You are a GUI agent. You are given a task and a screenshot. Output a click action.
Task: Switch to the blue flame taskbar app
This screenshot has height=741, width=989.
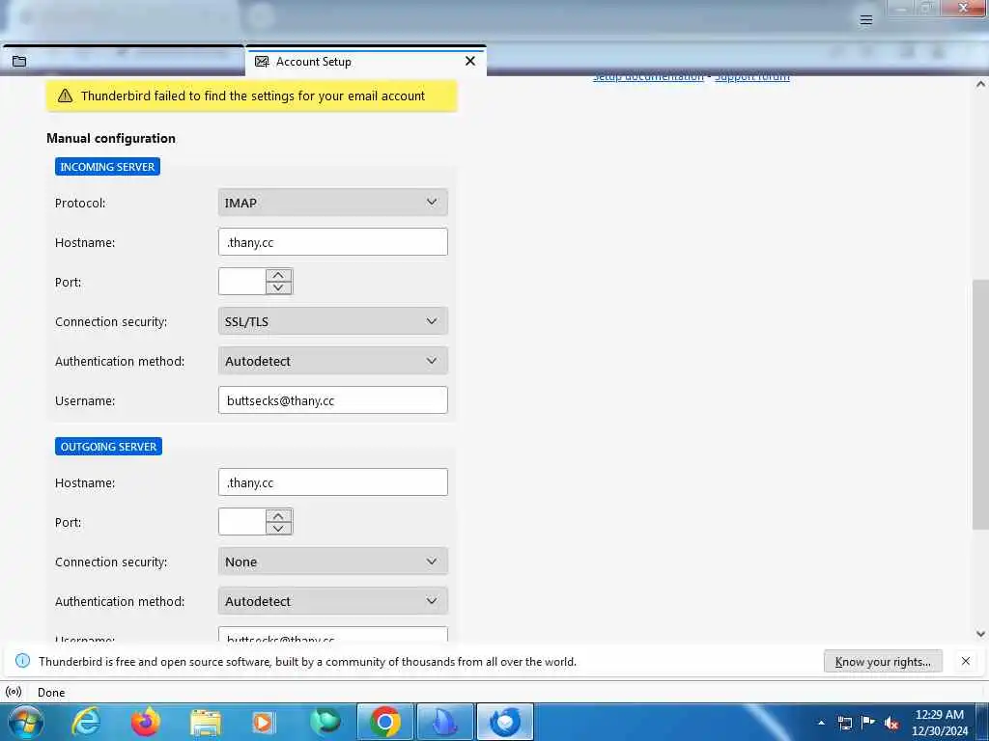click(x=445, y=722)
